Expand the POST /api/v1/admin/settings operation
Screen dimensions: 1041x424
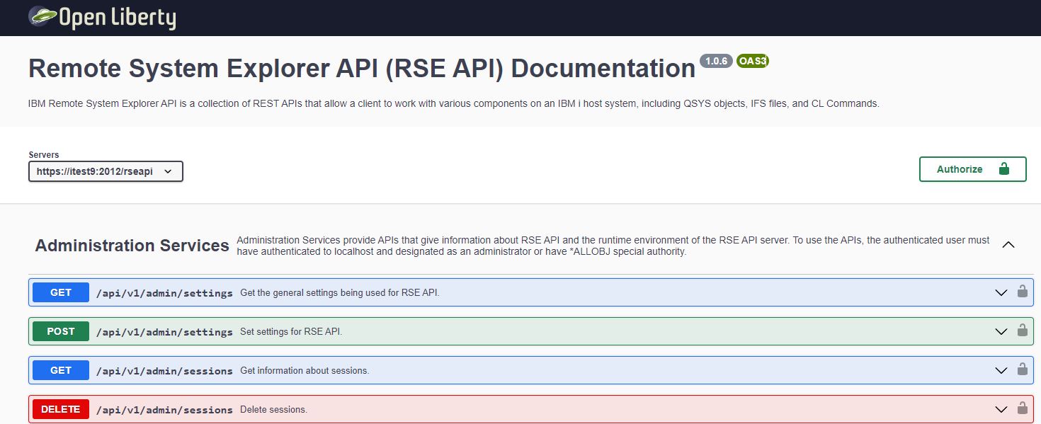point(1001,331)
